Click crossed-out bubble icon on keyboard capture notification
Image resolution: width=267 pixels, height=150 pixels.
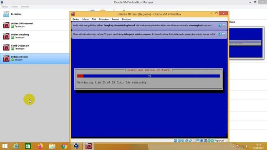point(224,25)
